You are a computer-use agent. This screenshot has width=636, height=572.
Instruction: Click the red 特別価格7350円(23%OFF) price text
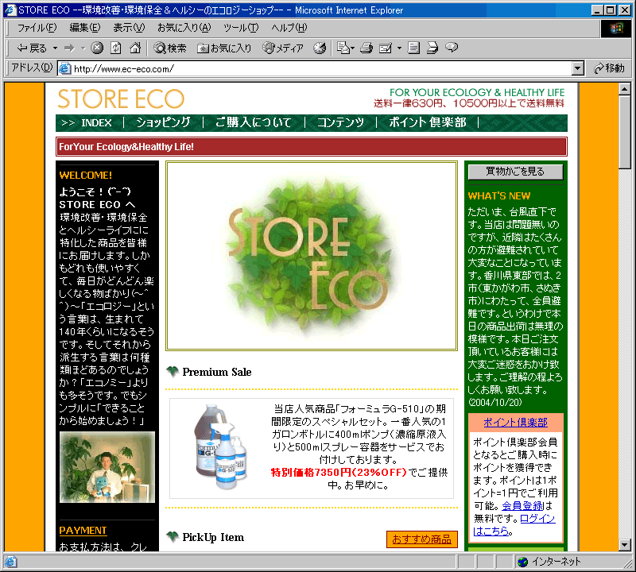point(339,472)
